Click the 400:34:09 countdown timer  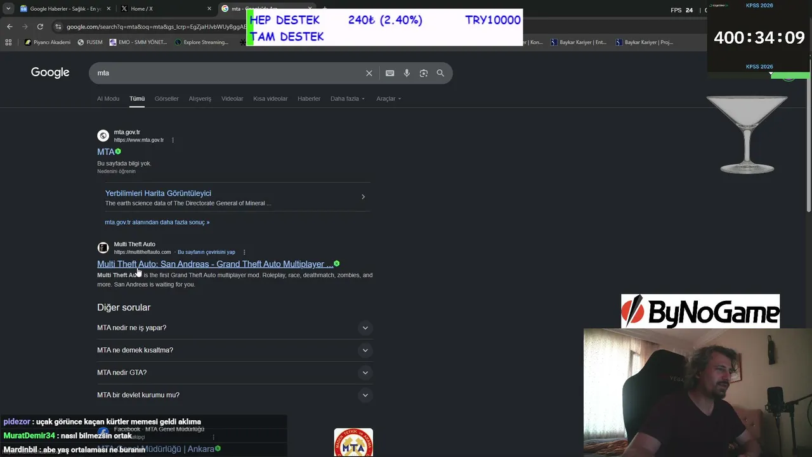pos(759,37)
